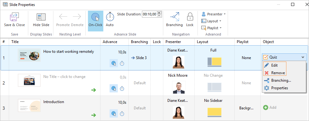Click the Save & Close icon

pyautogui.click(x=14, y=17)
